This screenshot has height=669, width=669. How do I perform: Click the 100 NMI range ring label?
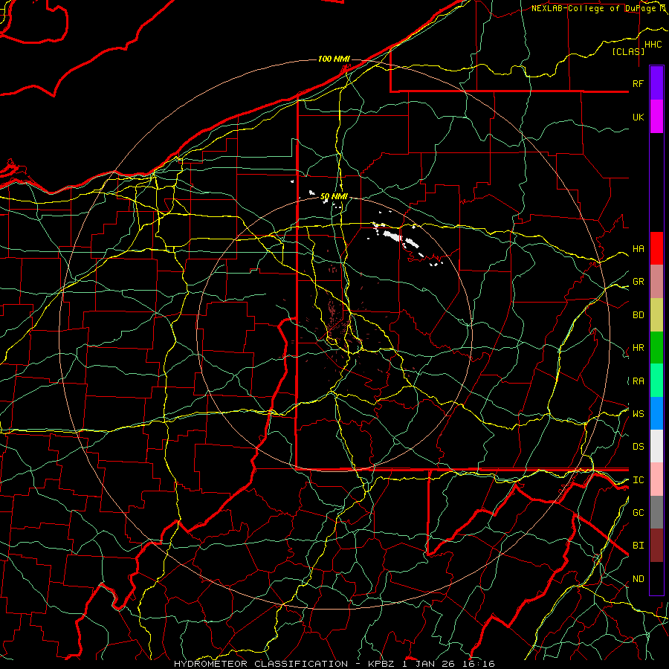coord(334,59)
